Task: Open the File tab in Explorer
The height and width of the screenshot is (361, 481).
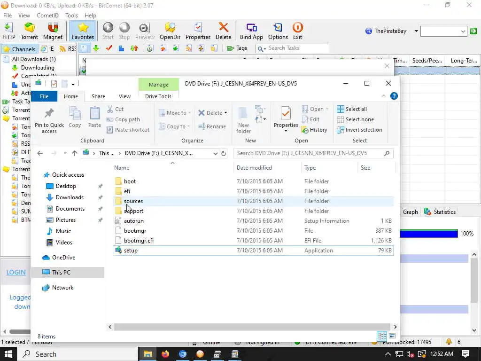Action: point(44,96)
